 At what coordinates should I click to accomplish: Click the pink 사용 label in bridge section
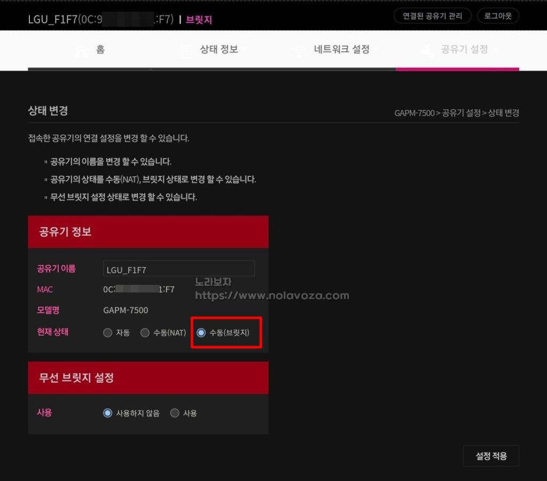(x=44, y=413)
